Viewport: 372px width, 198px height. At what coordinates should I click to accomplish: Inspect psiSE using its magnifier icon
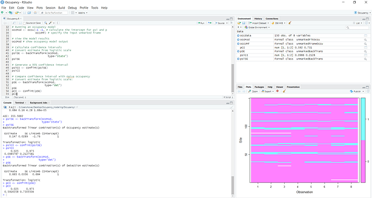tap(366, 59)
